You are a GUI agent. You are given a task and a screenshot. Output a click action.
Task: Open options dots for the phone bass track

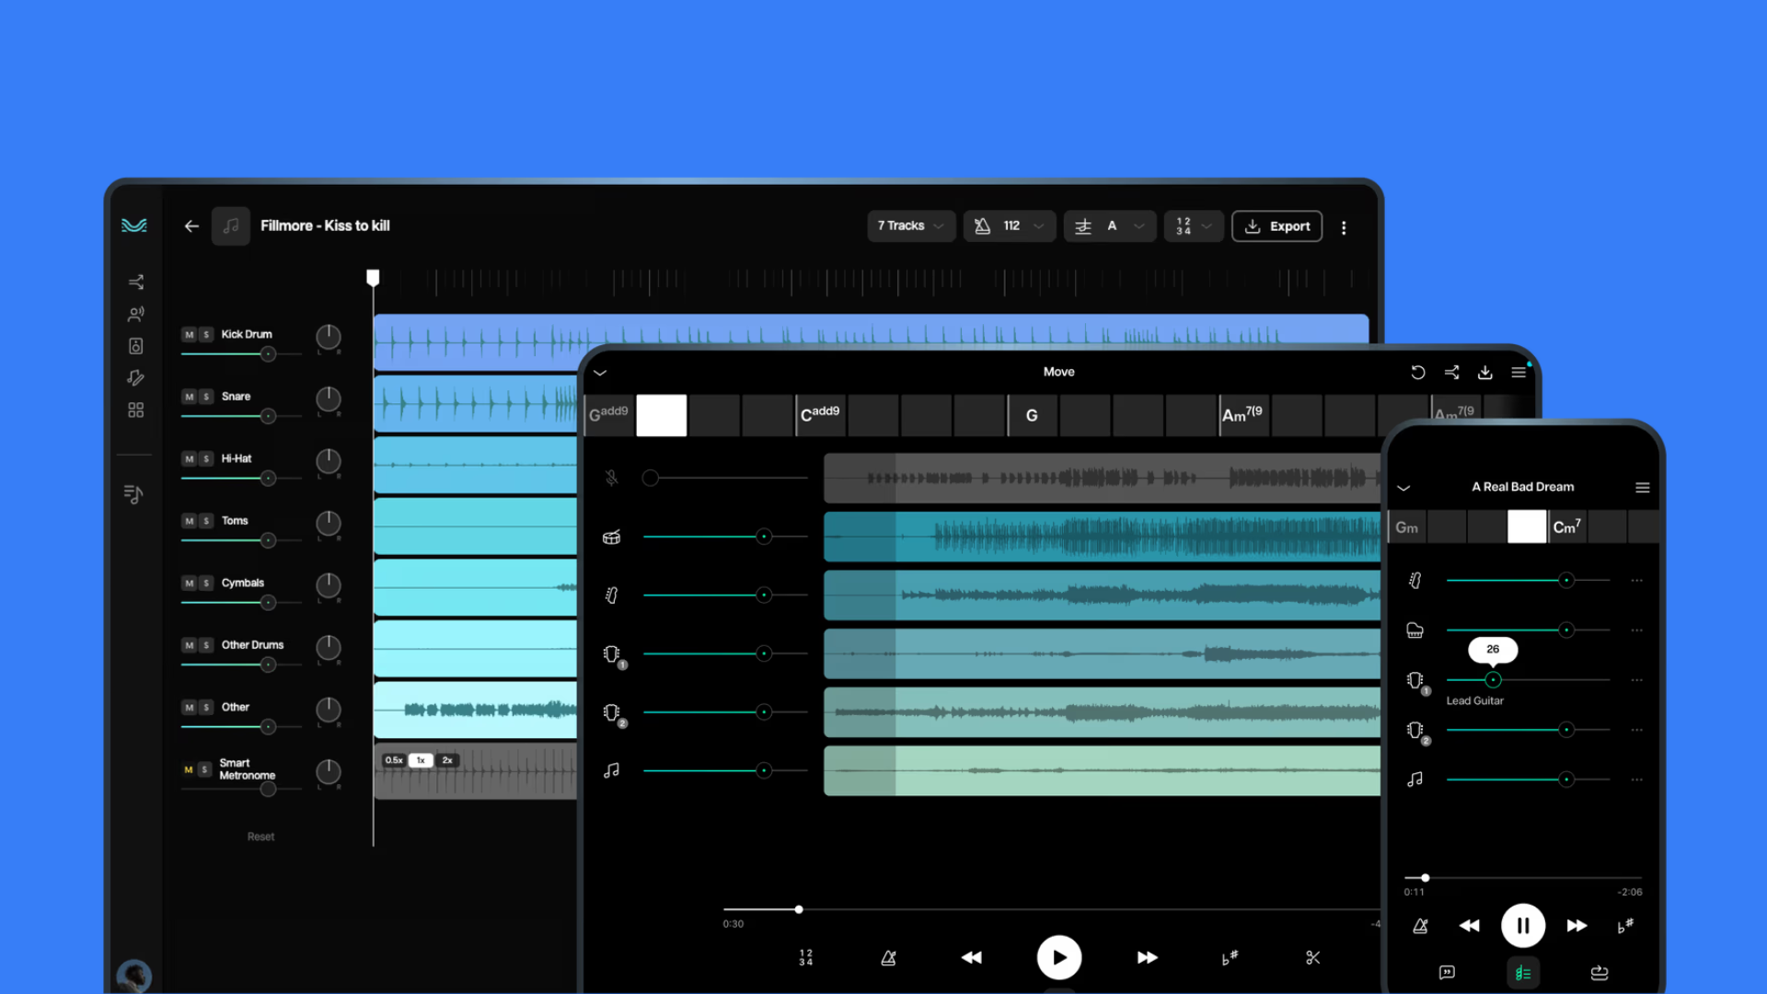[x=1636, y=581]
